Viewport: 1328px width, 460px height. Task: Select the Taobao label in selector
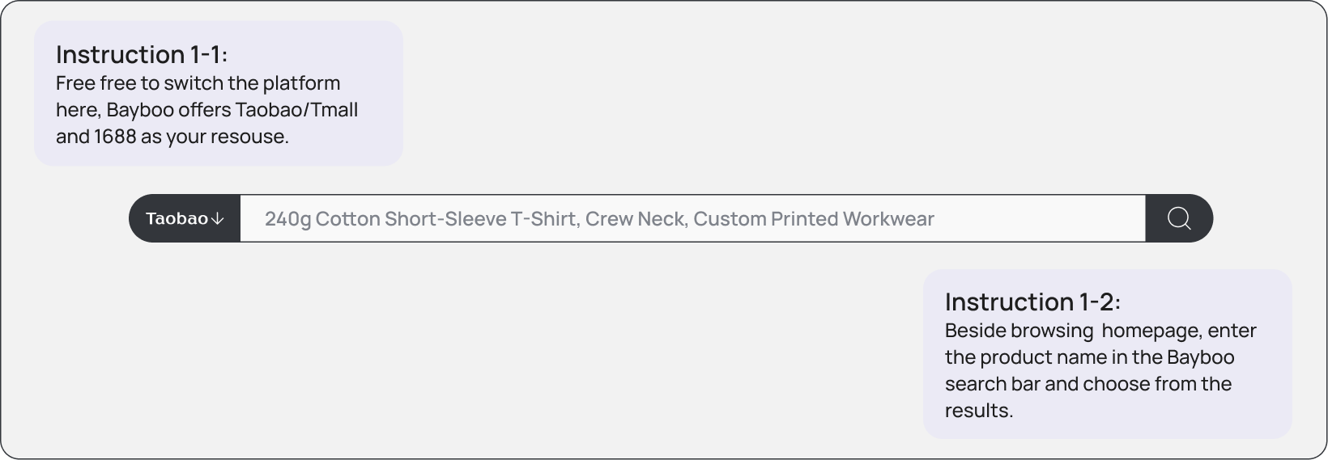click(177, 218)
